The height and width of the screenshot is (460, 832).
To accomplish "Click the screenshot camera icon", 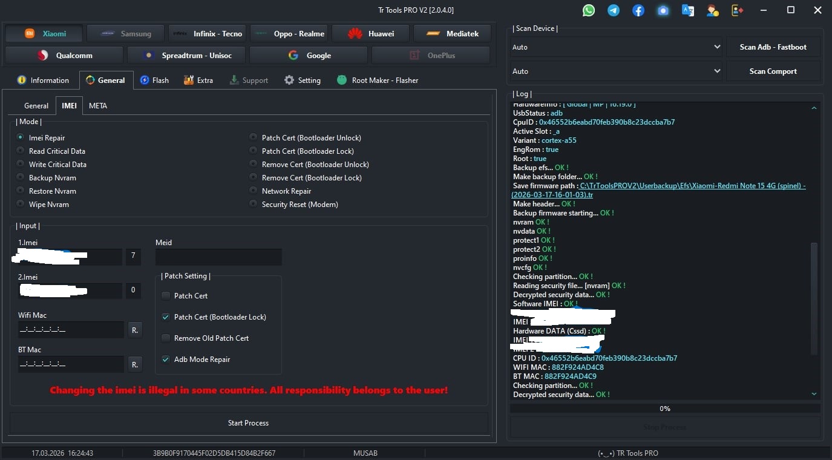I will point(663,10).
